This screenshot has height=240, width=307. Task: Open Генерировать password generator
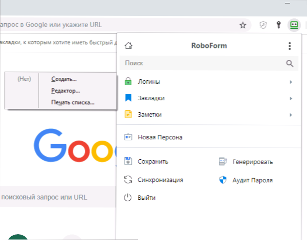click(x=253, y=162)
